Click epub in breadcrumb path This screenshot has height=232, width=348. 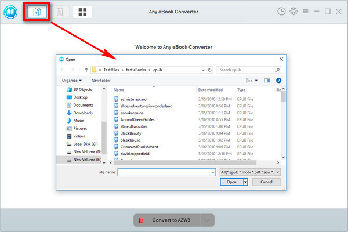point(158,70)
